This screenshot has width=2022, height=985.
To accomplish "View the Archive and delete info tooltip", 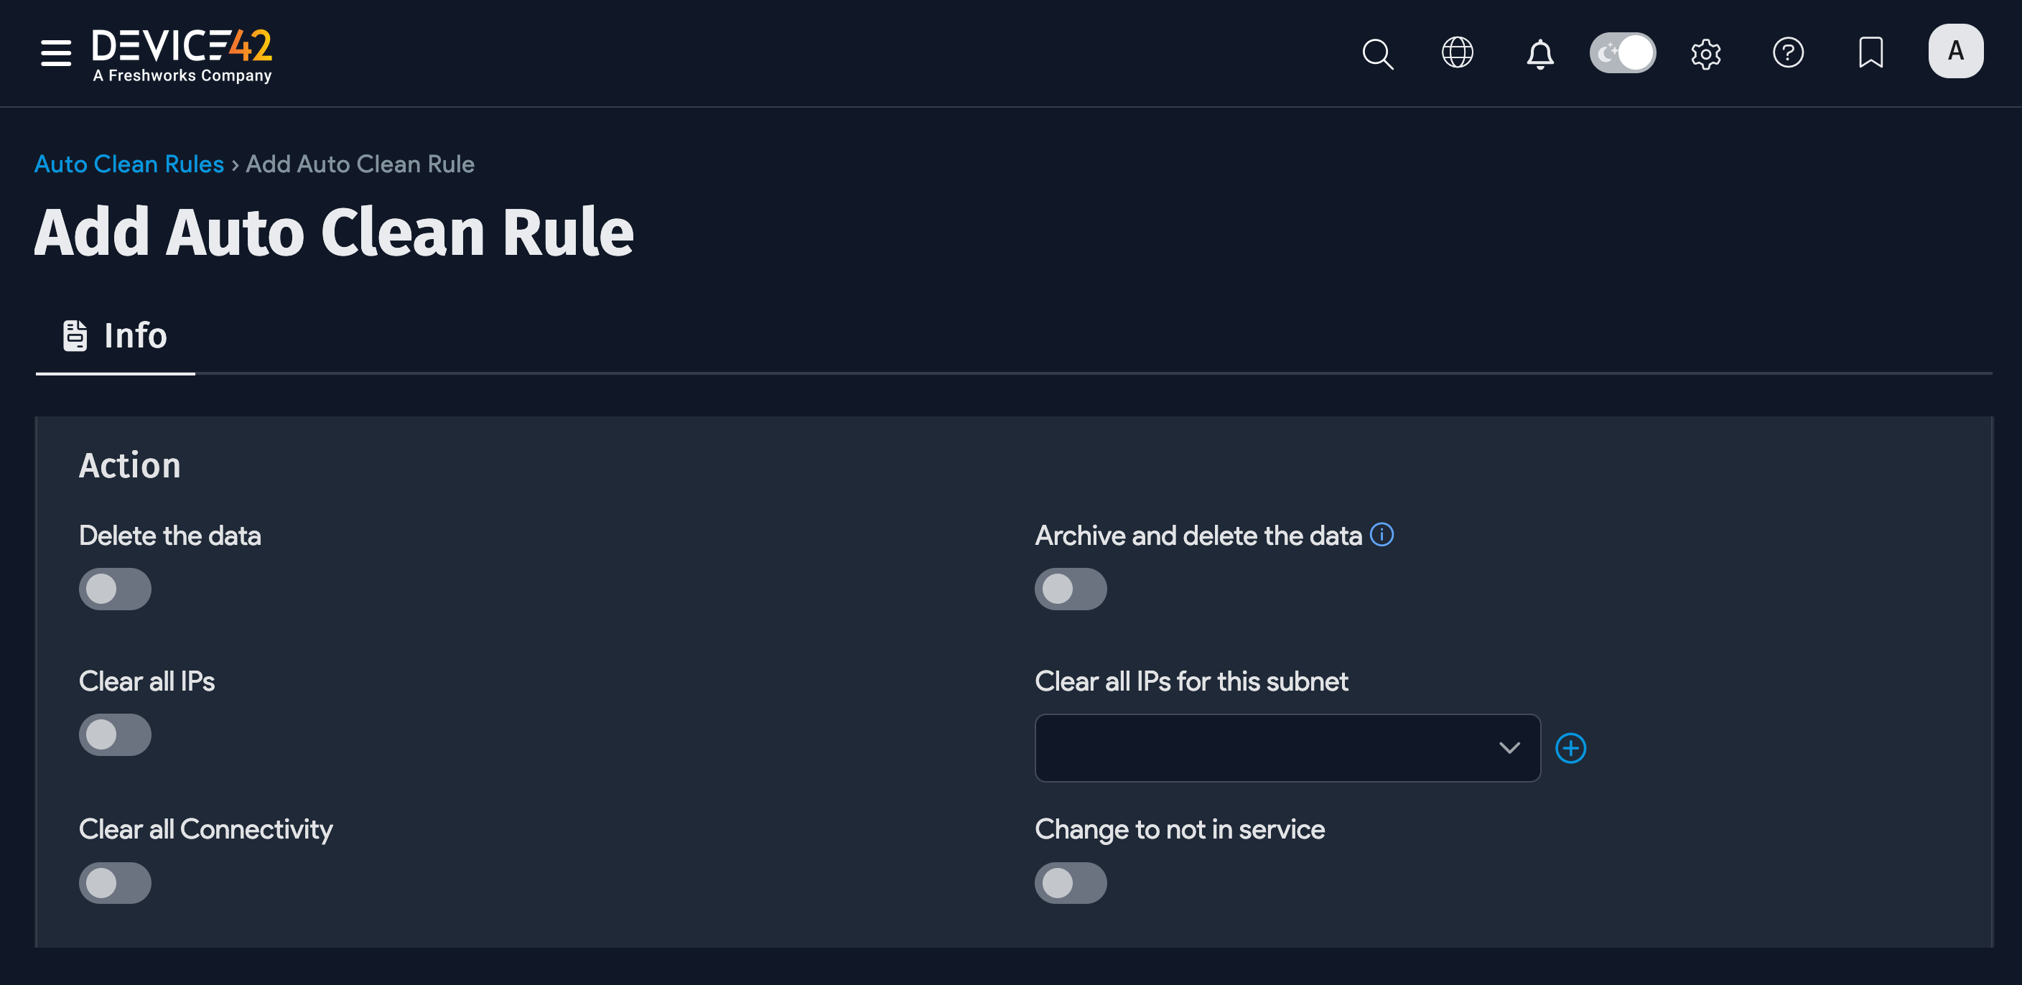I will pyautogui.click(x=1382, y=534).
